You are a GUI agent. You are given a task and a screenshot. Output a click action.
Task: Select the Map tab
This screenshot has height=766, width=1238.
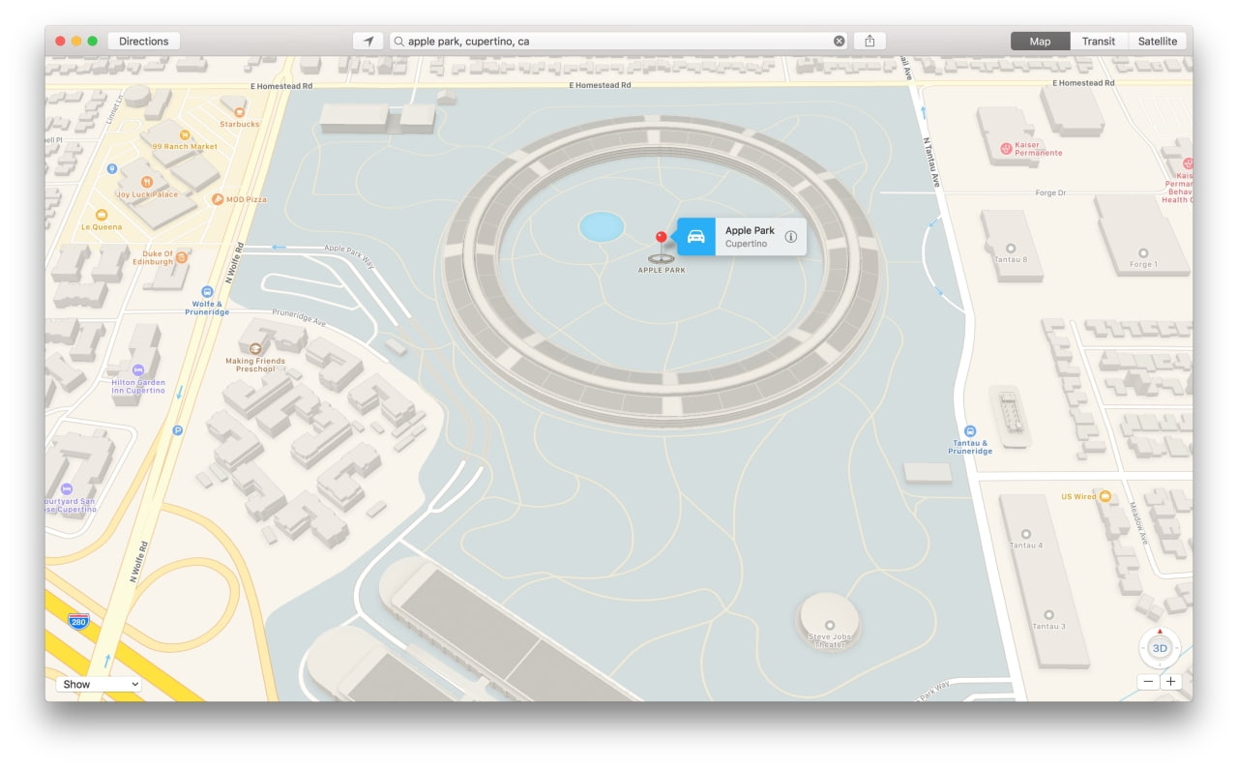[x=1039, y=41]
